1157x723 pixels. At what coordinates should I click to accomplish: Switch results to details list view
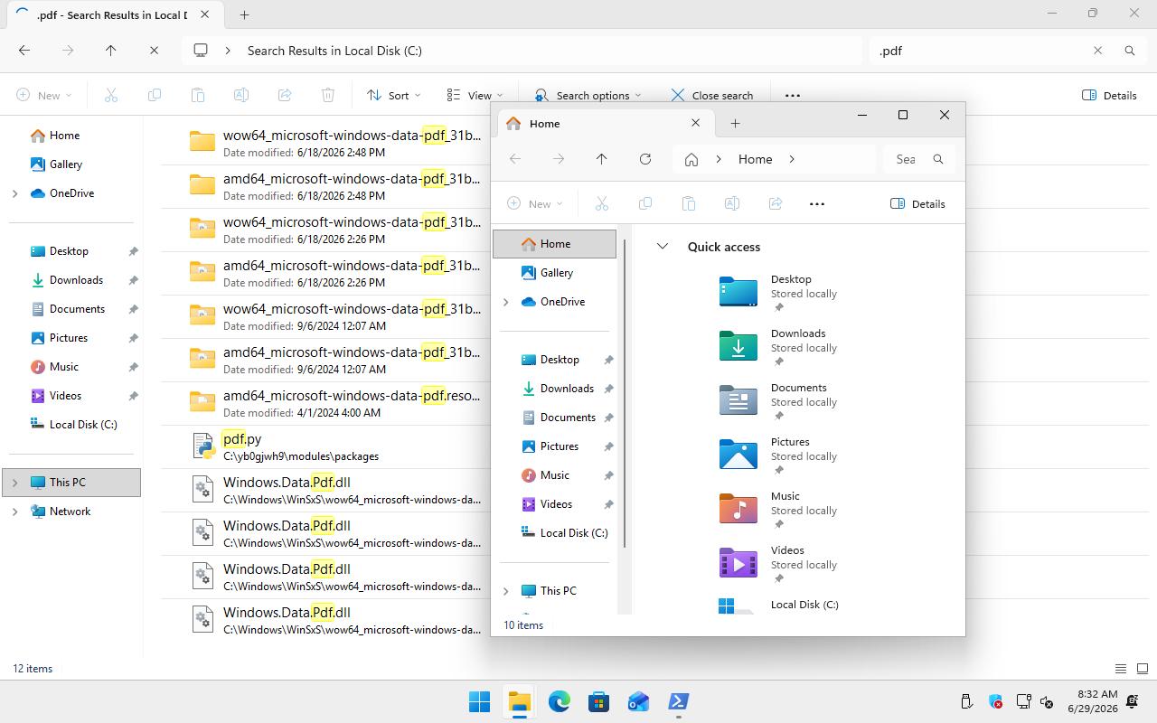point(1120,669)
